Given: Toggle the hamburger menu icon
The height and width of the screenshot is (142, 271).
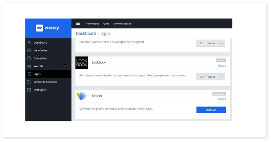Looking at the screenshot, I should [x=78, y=23].
